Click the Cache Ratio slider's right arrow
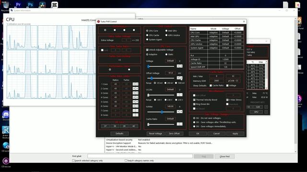The height and width of the screenshot is (172, 307). click(x=181, y=124)
